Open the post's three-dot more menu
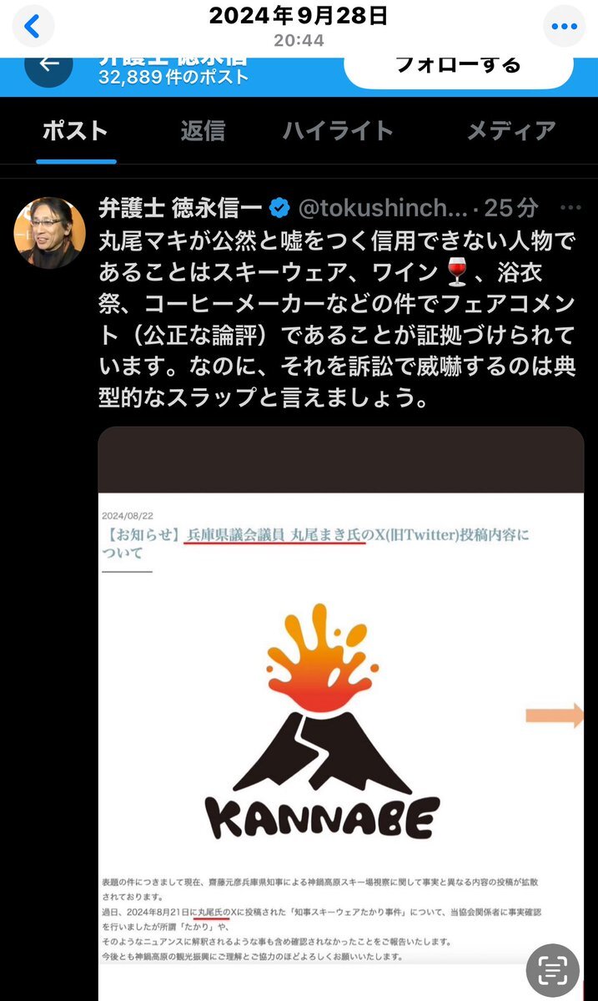Screen dimensions: 598x1001 570,208
